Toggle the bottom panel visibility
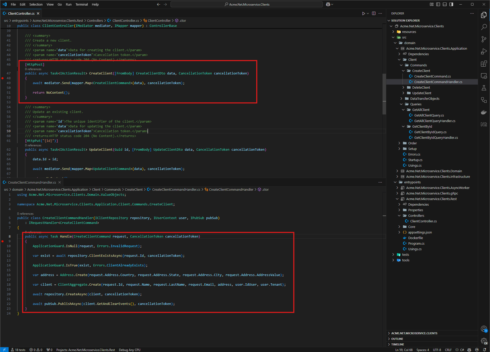490x352 pixels. [445, 4]
